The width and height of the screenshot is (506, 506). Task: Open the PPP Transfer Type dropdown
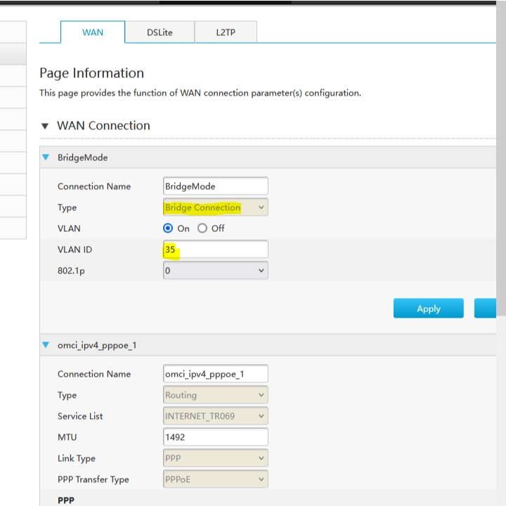[215, 479]
